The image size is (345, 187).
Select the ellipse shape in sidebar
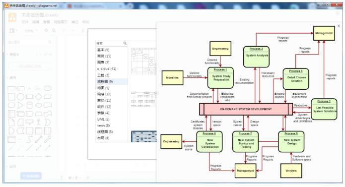(48, 88)
